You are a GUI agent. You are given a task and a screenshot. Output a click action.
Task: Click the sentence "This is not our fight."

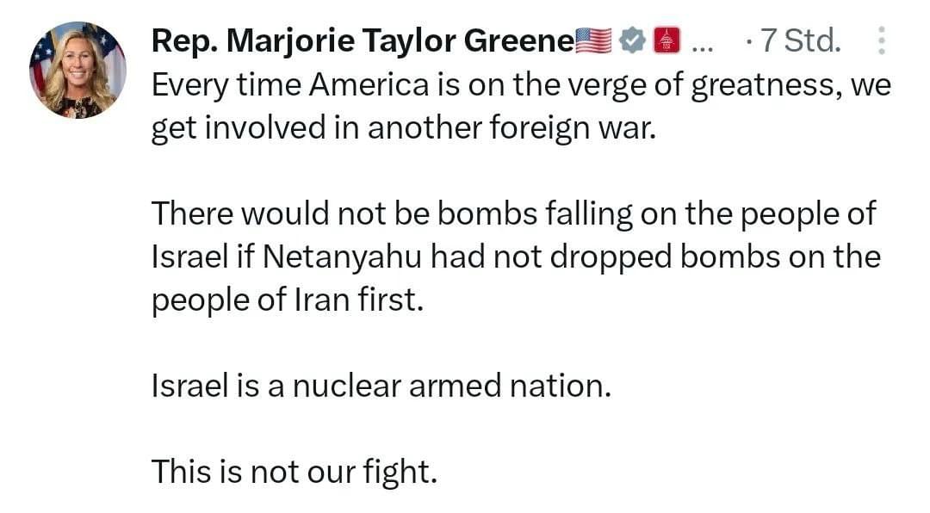pos(294,473)
